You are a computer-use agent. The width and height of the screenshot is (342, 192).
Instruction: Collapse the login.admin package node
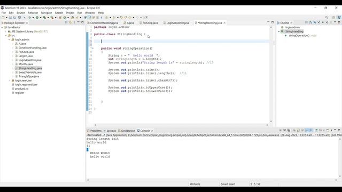click(9, 39)
